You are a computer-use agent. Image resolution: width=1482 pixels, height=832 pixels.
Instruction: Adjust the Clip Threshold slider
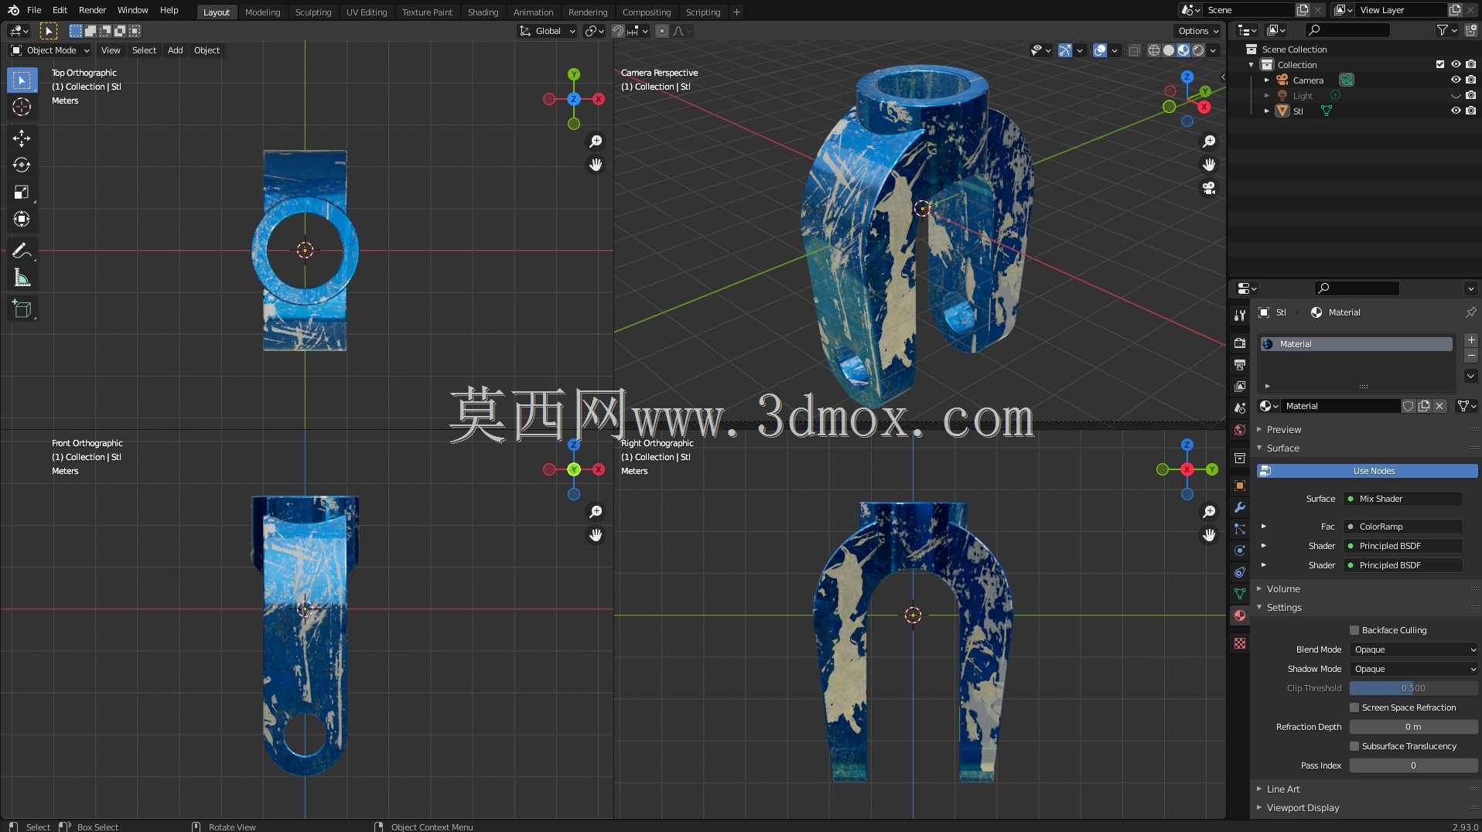click(1414, 688)
